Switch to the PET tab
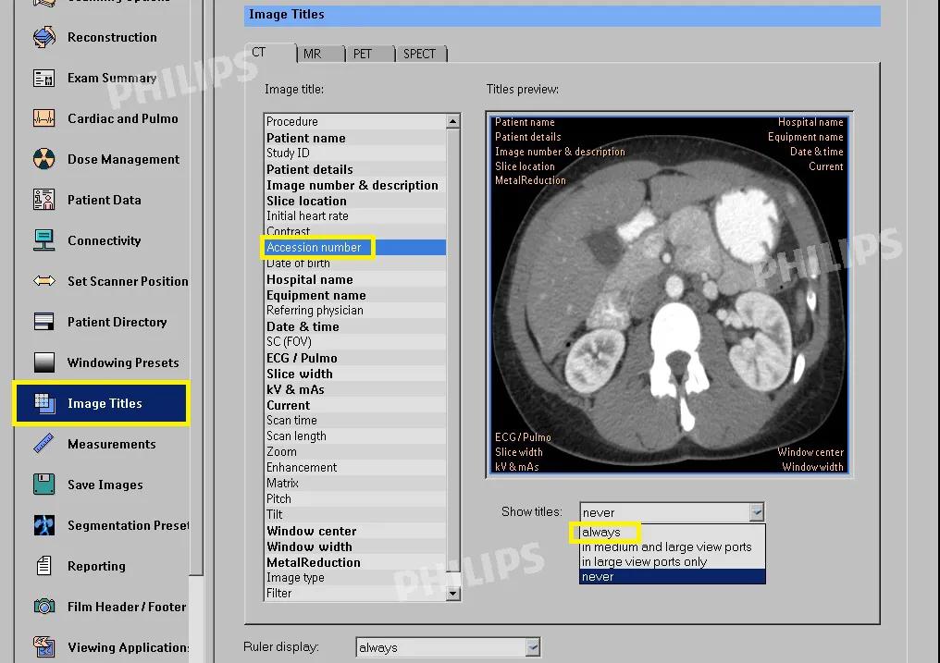 (363, 54)
